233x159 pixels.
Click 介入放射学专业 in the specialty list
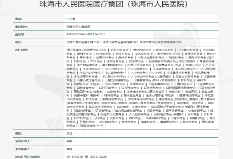pyautogui.click(x=139, y=114)
